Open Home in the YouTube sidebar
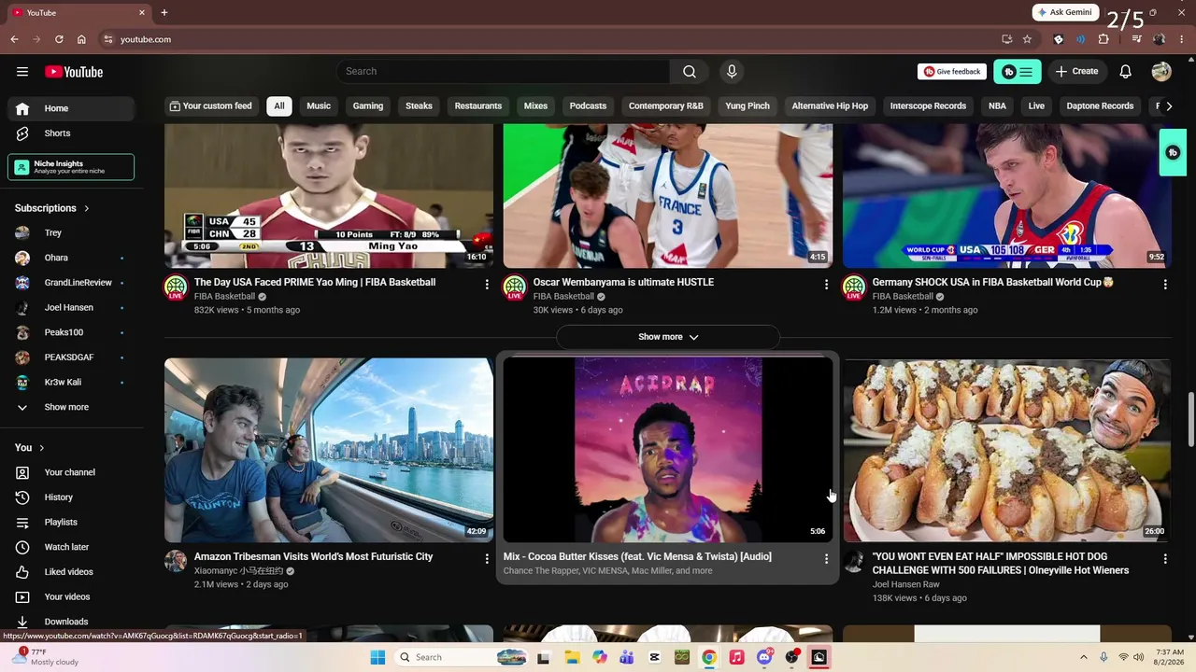1196x672 pixels. [71, 108]
